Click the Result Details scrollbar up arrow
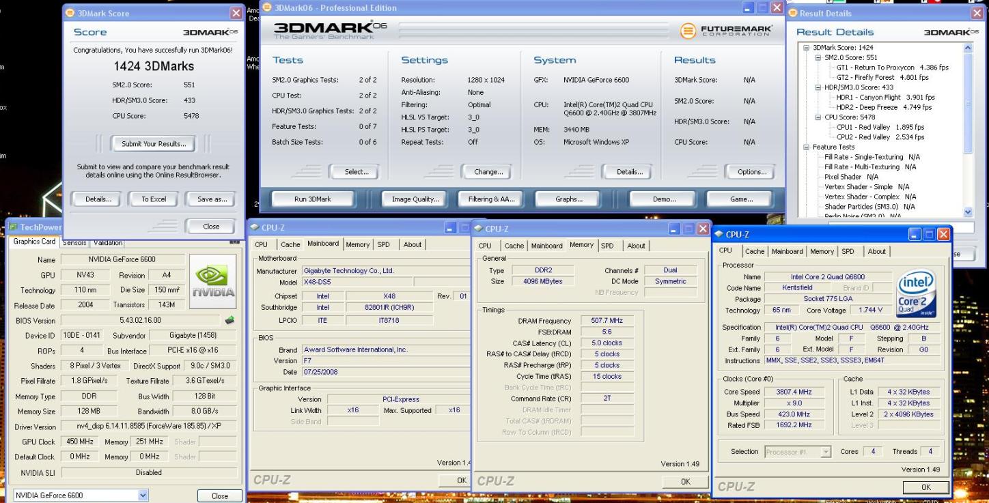The image size is (989, 503). (967, 48)
